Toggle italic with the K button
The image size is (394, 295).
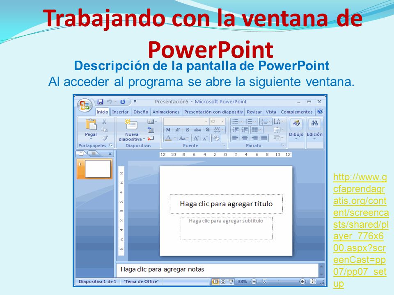[177, 130]
